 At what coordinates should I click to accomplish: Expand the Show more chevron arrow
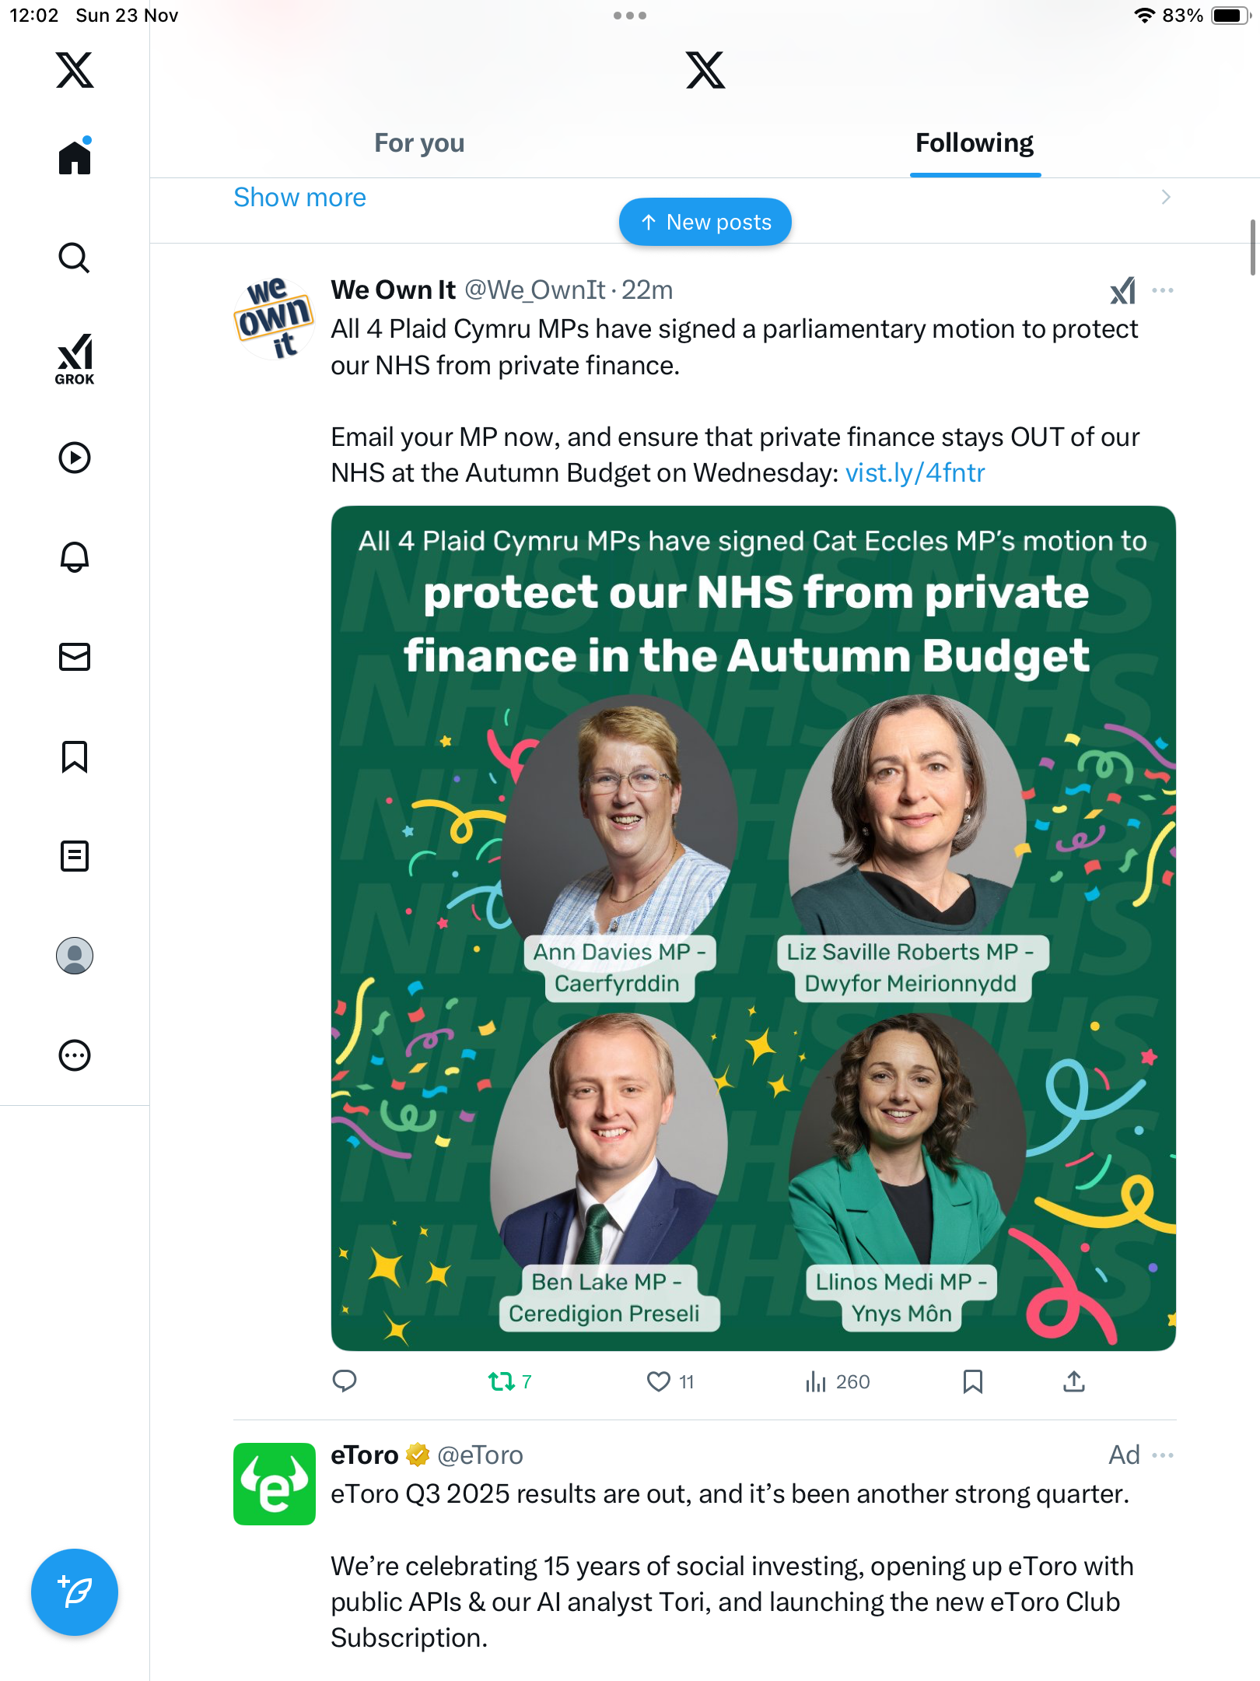click(x=1165, y=197)
